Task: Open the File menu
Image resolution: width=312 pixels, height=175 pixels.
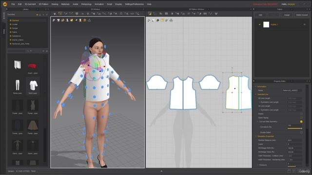Action: [13, 4]
